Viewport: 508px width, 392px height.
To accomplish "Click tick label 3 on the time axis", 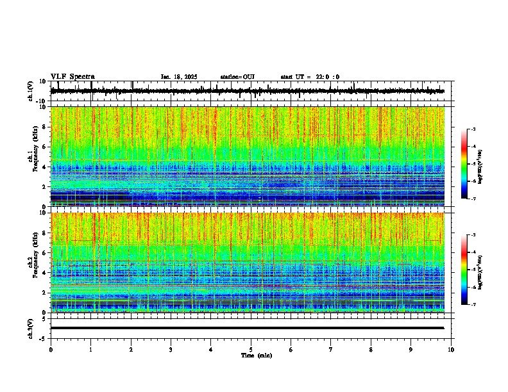I will point(171,350).
